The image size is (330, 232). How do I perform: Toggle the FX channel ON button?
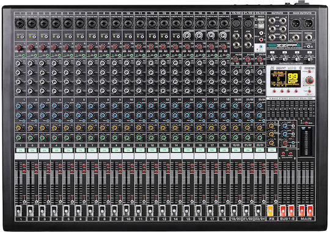point(272,150)
